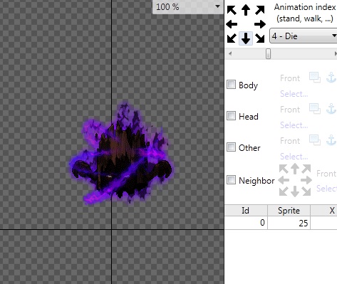The image size is (337, 284).
Task: Select the up-left direction arrow
Action: (x=232, y=10)
